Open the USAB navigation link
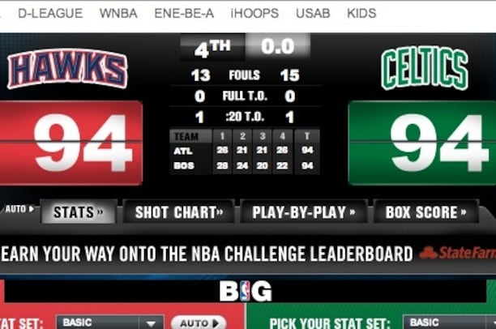Screen dimensions: 496x329 pyautogui.click(x=313, y=13)
